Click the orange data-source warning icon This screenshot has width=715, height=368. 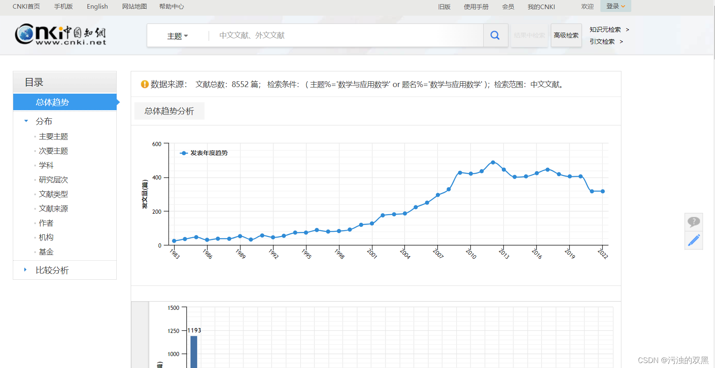click(145, 84)
